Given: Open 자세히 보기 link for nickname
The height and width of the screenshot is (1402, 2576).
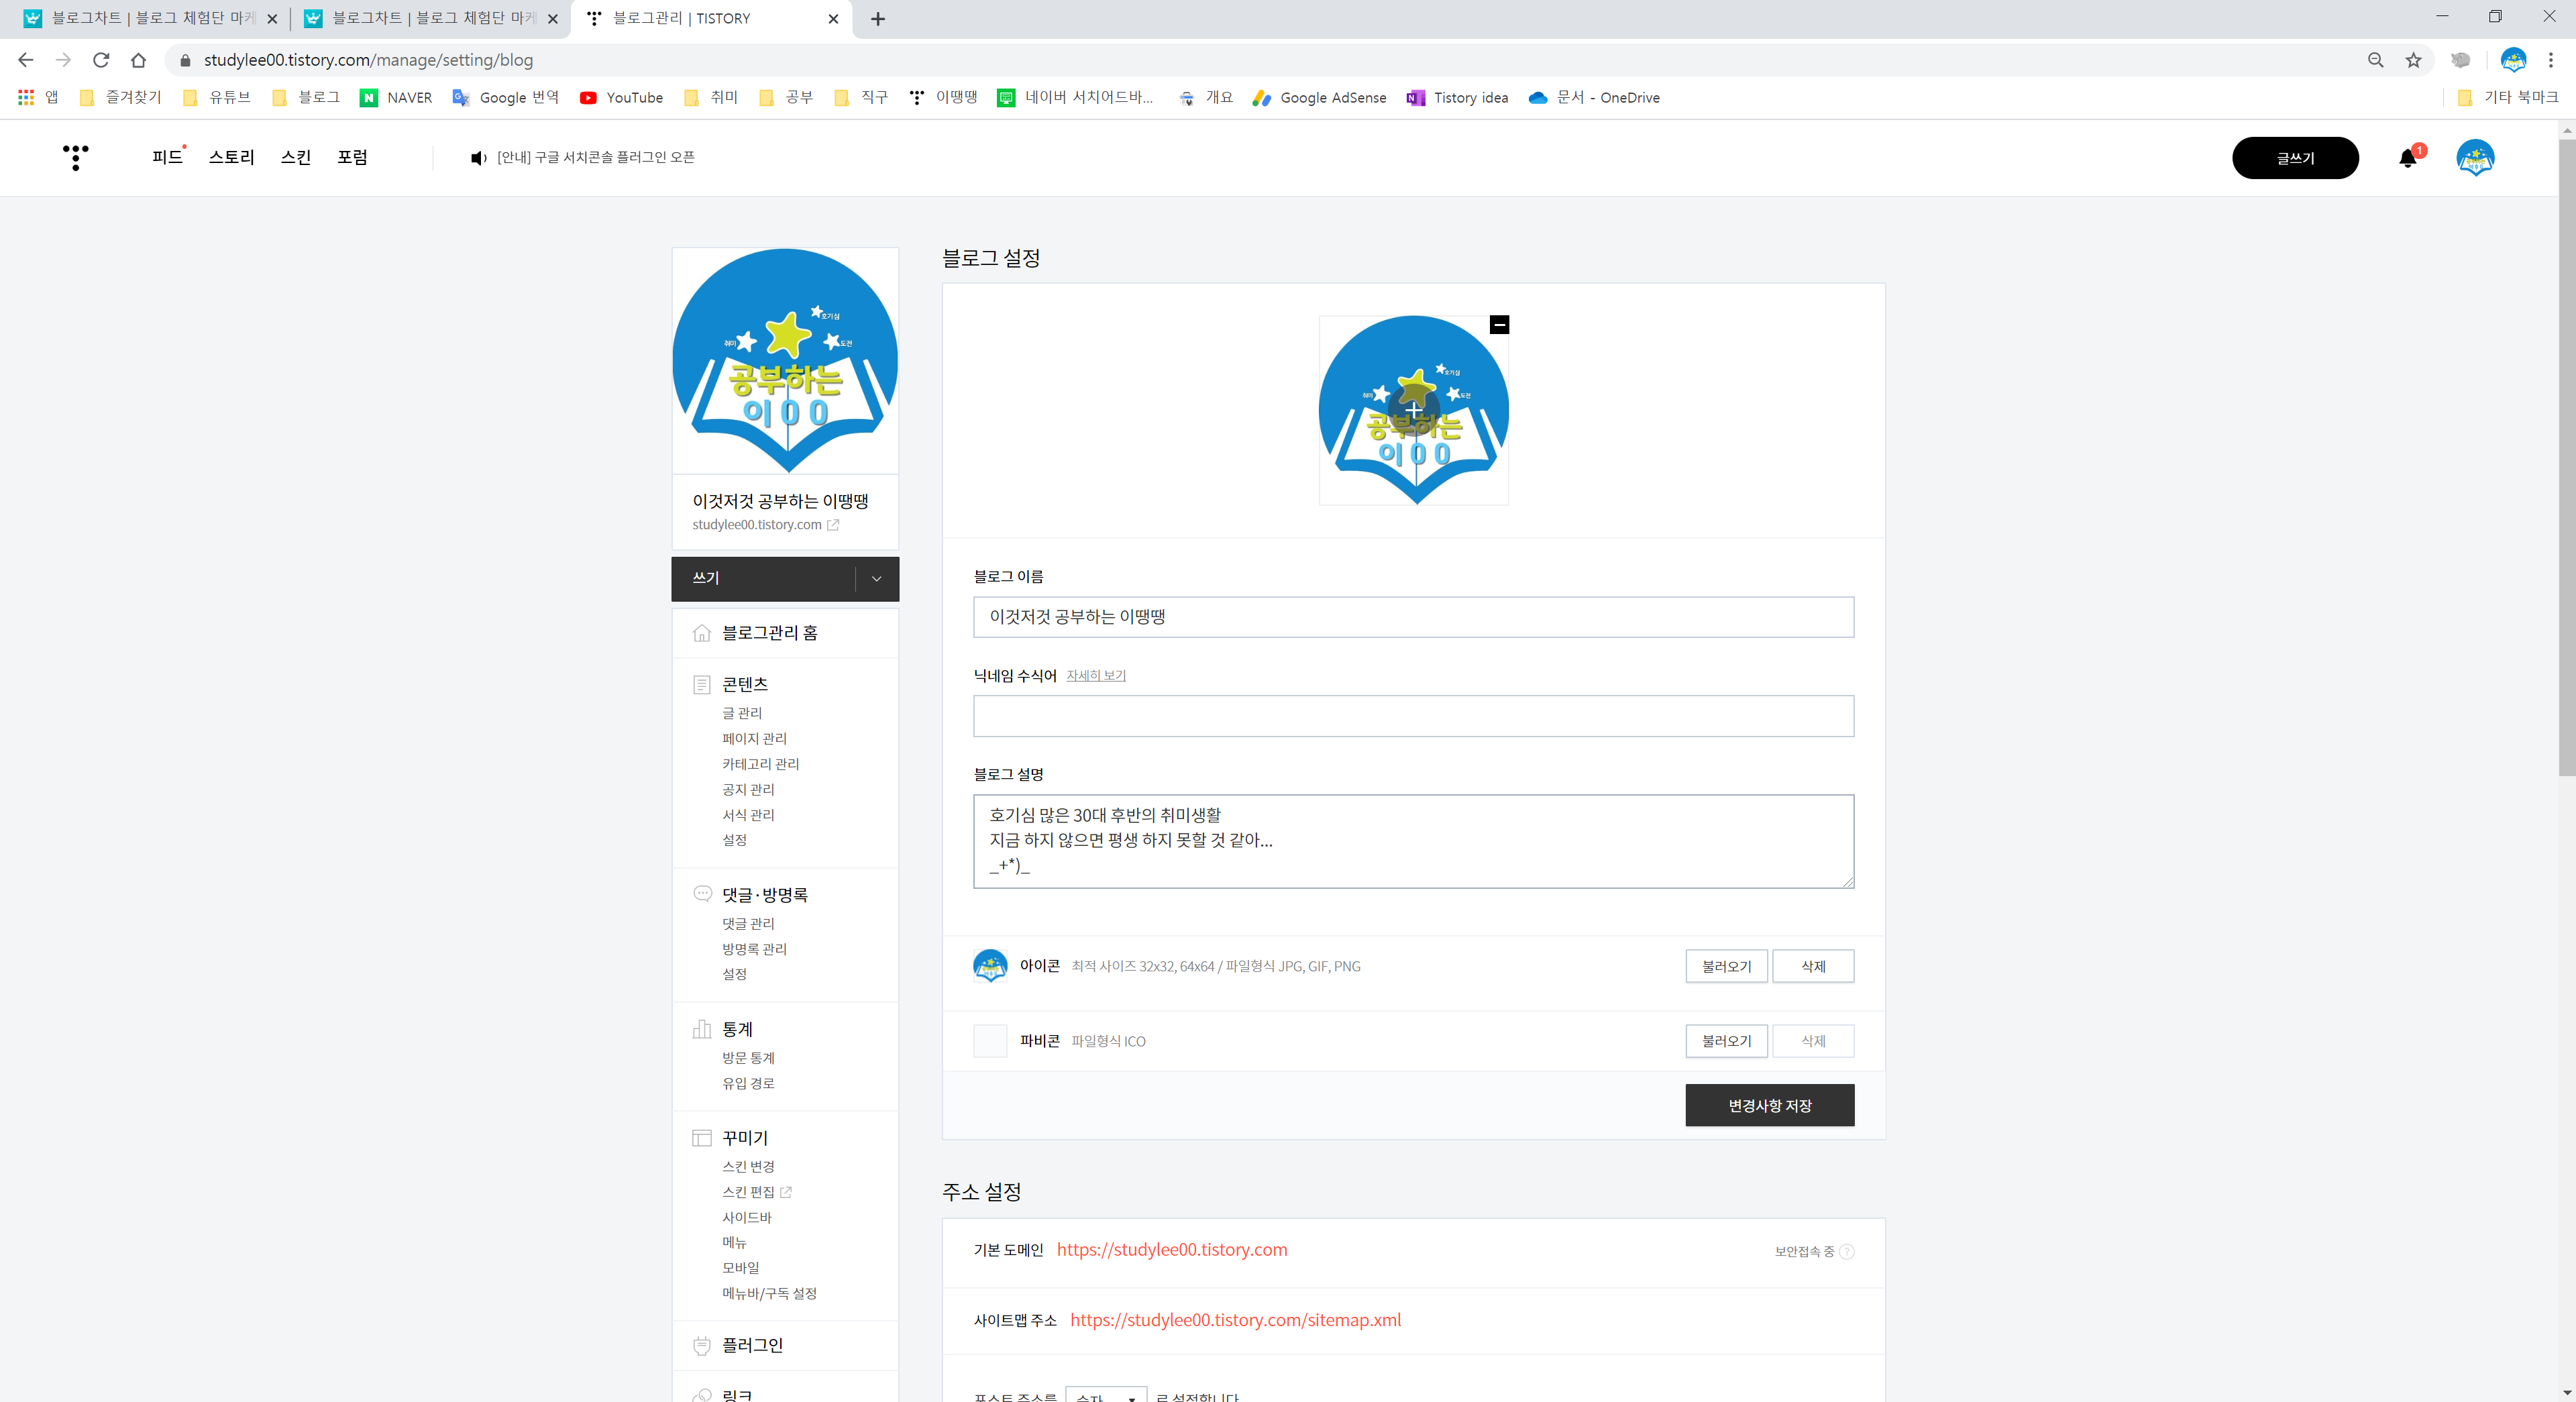Looking at the screenshot, I should click(x=1096, y=676).
